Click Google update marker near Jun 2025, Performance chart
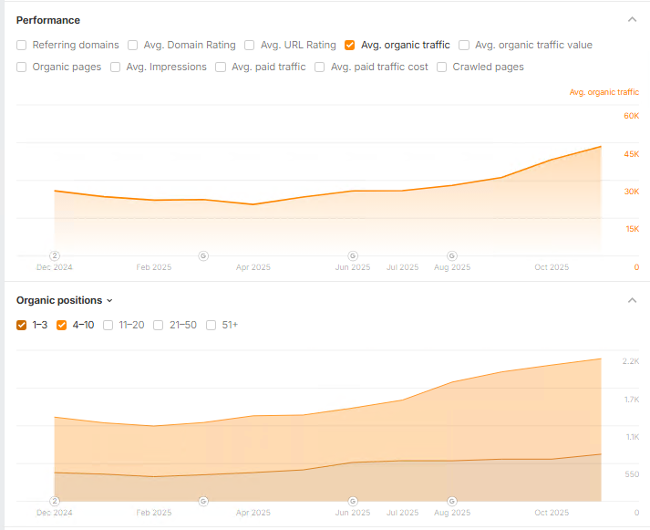The height and width of the screenshot is (530, 650). click(353, 255)
